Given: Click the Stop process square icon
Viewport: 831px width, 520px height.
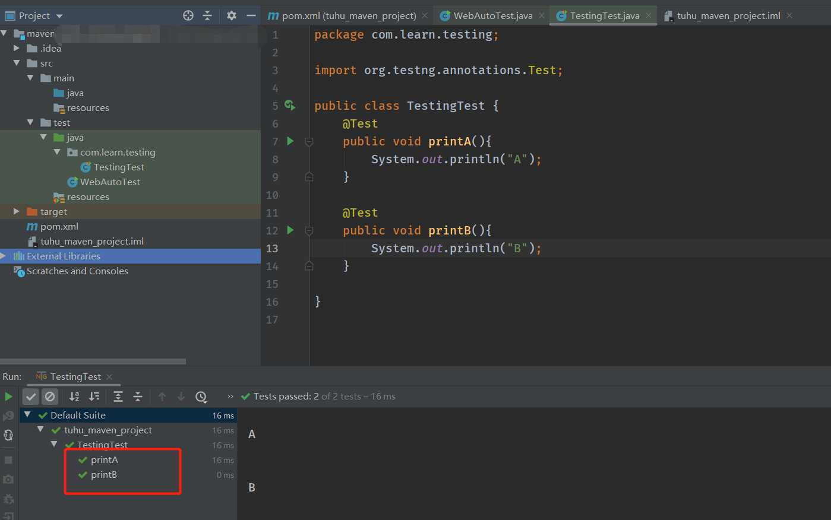Looking at the screenshot, I should [8, 460].
